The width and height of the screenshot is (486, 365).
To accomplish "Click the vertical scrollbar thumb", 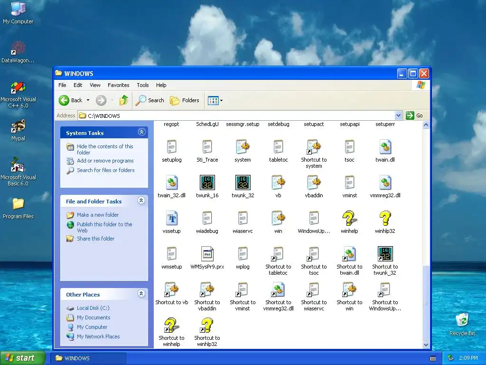I will [x=426, y=303].
